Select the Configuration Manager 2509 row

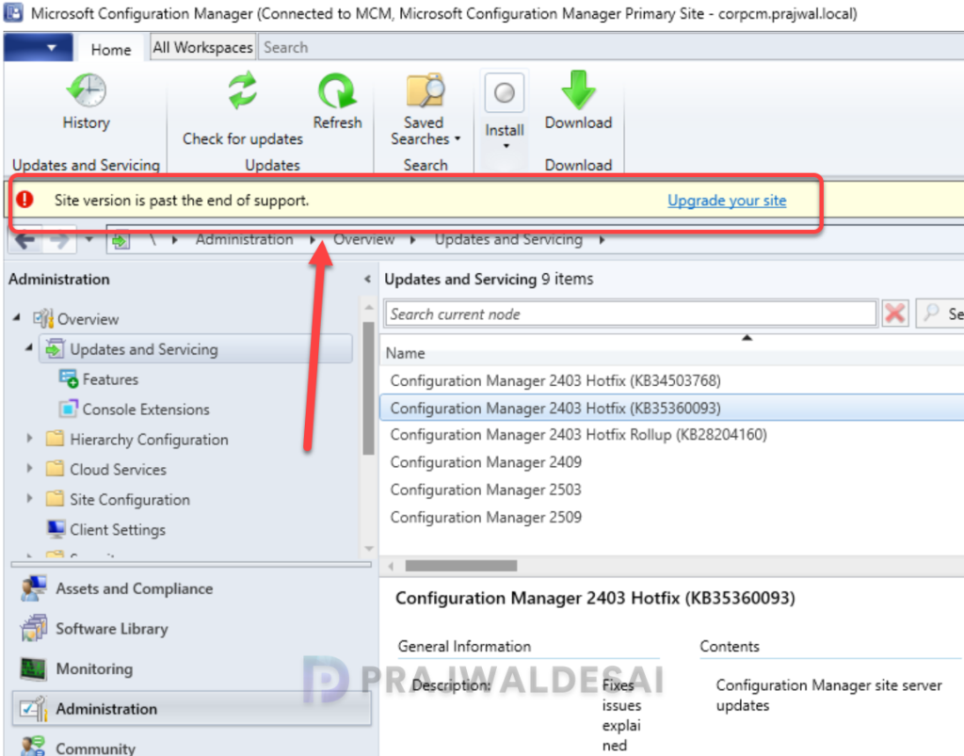[x=486, y=518]
